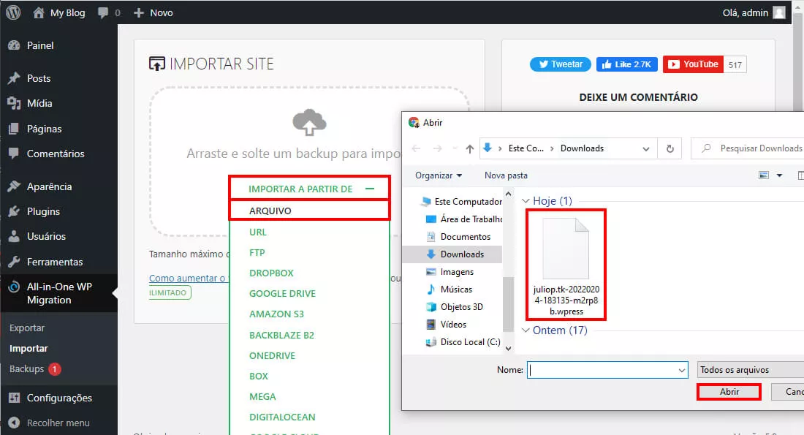Screen dimensions: 804x435
Task: Click the WordPress logo icon
Action: 13,12
